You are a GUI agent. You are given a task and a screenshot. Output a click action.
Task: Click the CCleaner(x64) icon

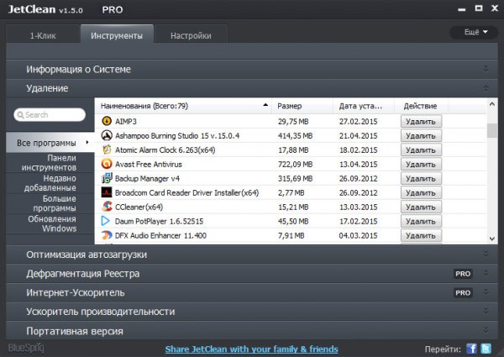tap(107, 207)
